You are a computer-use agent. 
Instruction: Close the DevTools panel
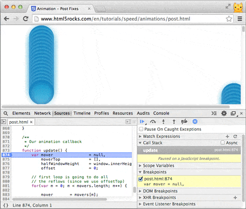[242, 113]
